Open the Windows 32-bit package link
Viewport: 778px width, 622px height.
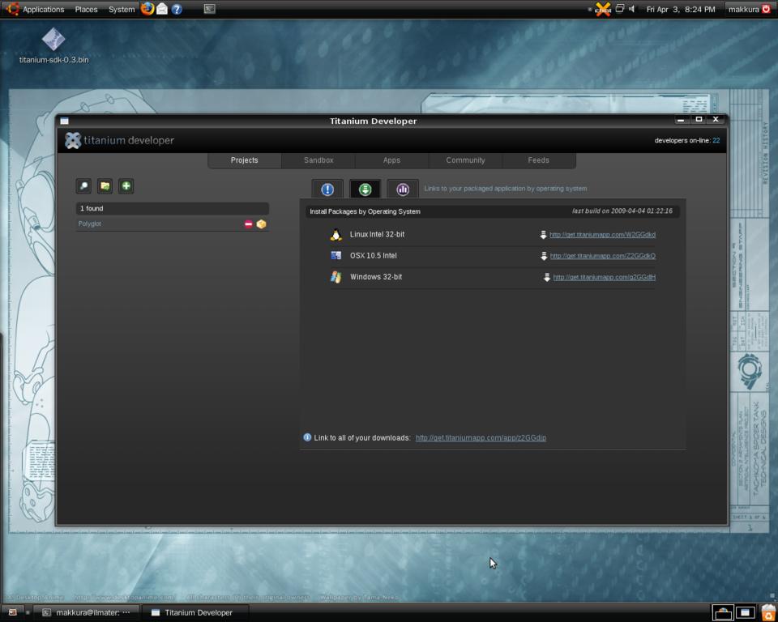point(604,277)
